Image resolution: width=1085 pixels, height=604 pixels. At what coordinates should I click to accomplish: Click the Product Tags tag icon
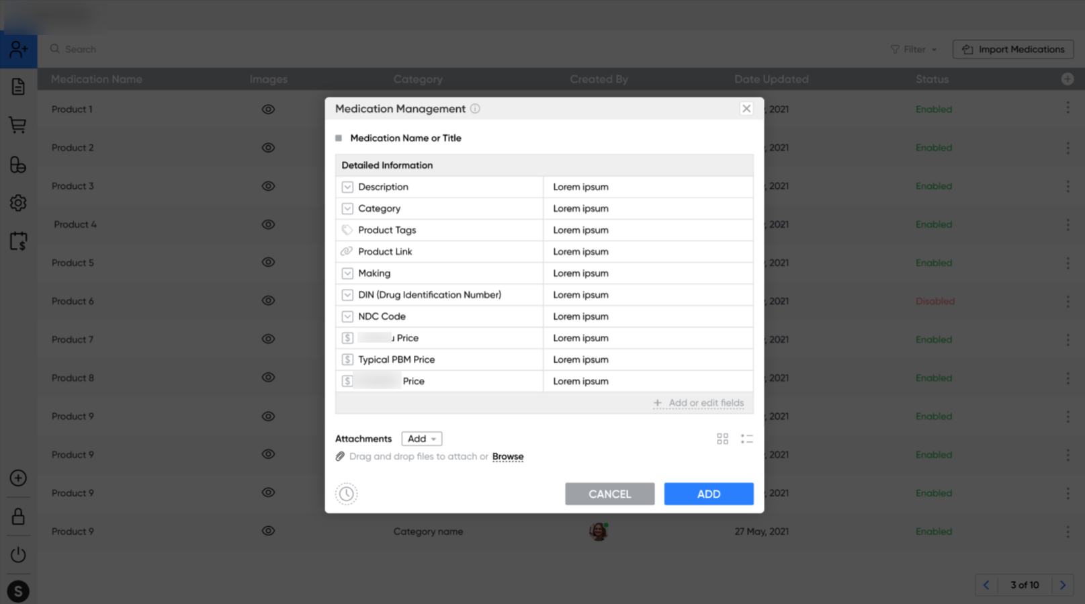[x=347, y=230]
